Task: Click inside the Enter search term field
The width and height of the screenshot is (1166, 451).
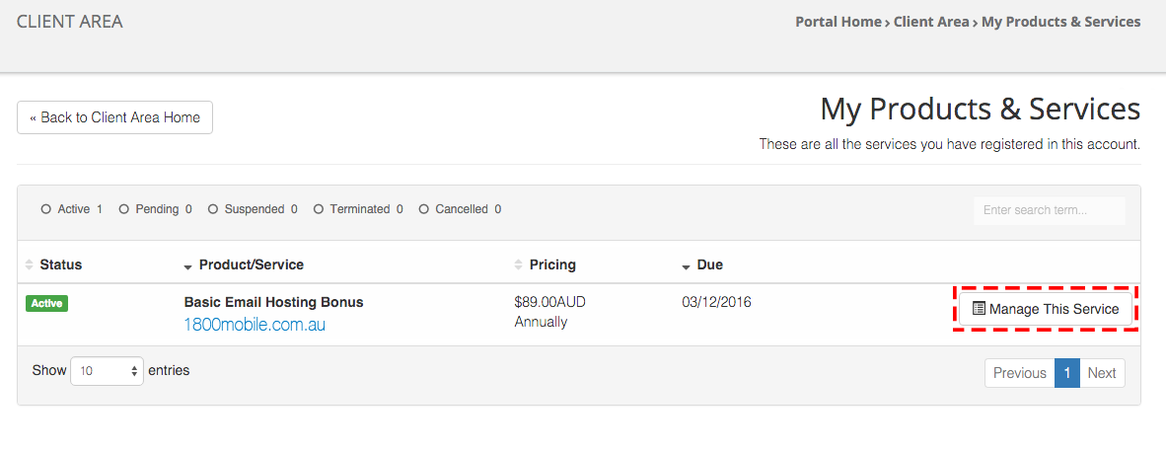Action: (x=1050, y=210)
